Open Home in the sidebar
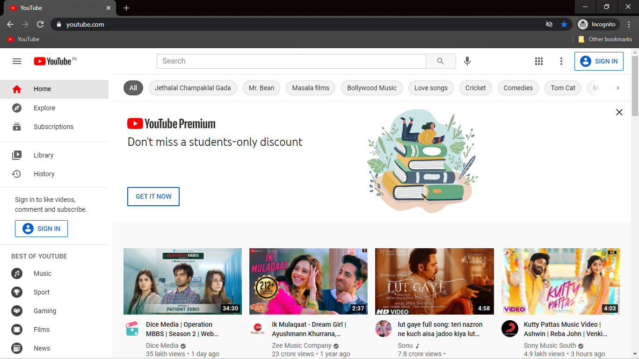This screenshot has height=359, width=639. [x=54, y=89]
